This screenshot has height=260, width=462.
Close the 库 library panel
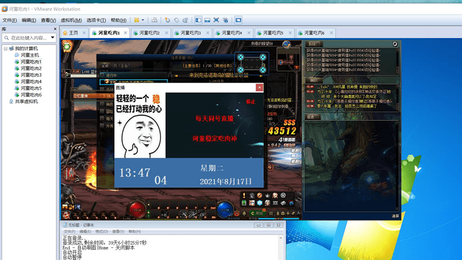[55, 29]
